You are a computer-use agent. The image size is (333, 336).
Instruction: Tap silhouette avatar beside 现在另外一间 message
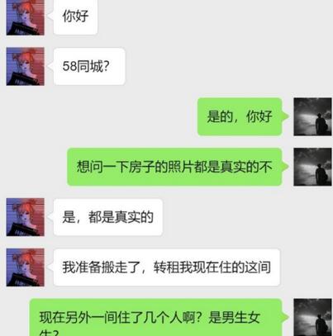(312, 317)
